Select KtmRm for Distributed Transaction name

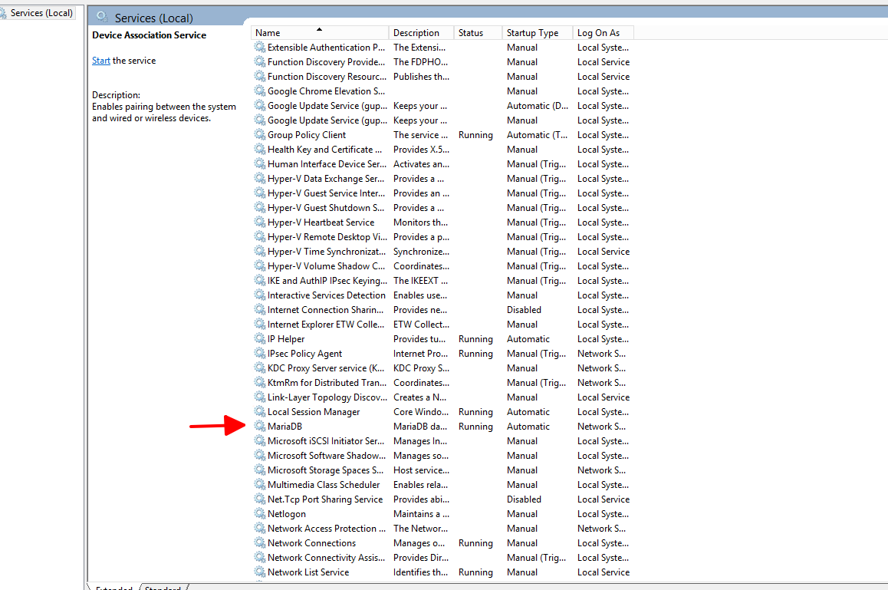(327, 383)
